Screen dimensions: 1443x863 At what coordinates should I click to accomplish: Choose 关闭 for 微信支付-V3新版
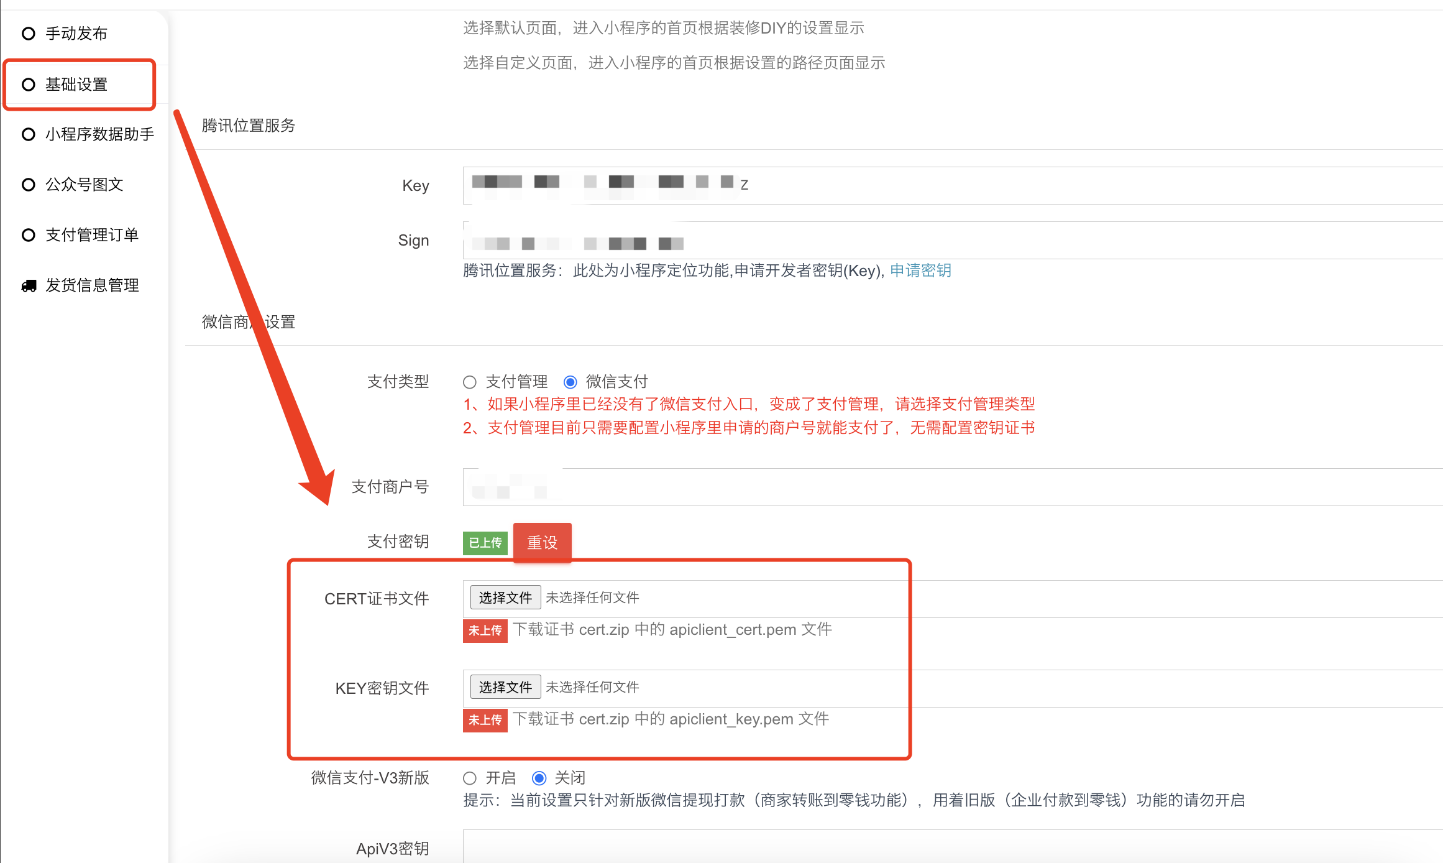tap(539, 778)
